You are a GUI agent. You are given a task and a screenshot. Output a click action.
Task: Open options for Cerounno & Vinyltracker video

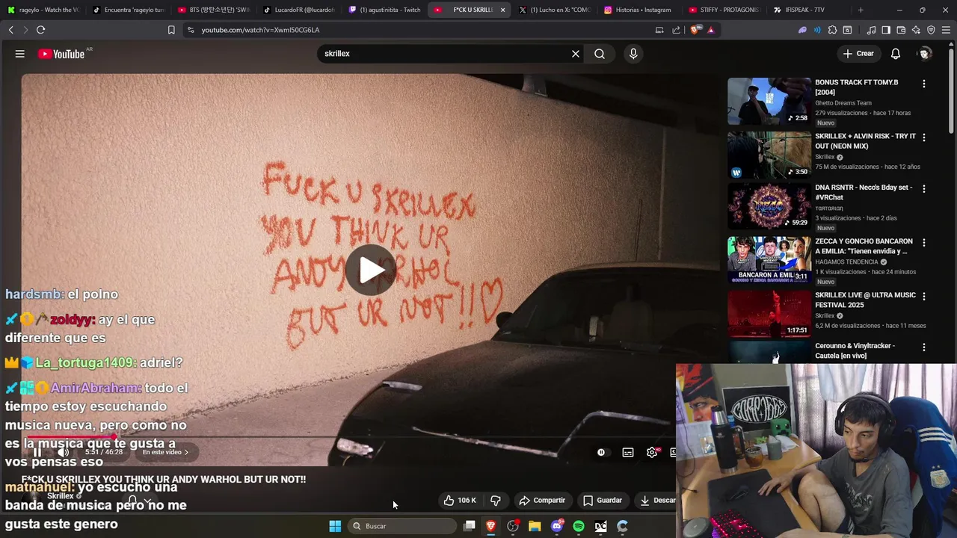pos(924,347)
